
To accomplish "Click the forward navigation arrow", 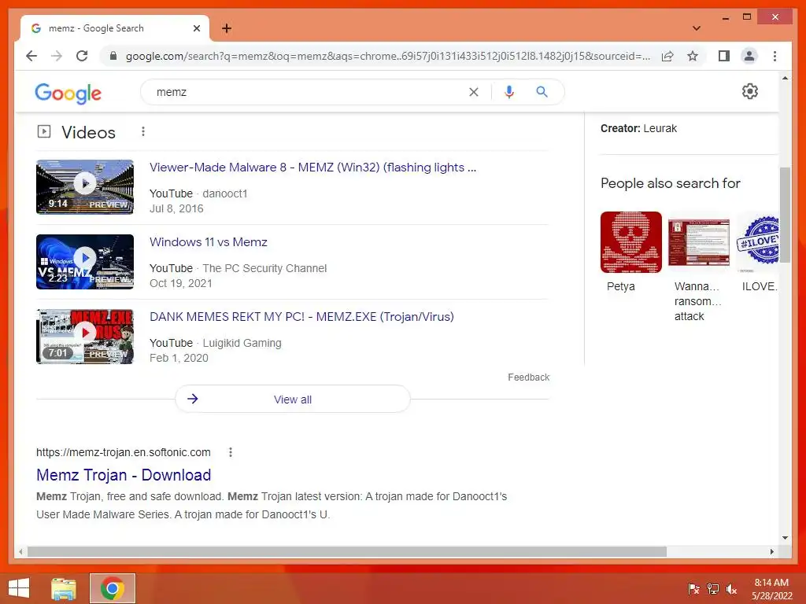I will coord(57,56).
